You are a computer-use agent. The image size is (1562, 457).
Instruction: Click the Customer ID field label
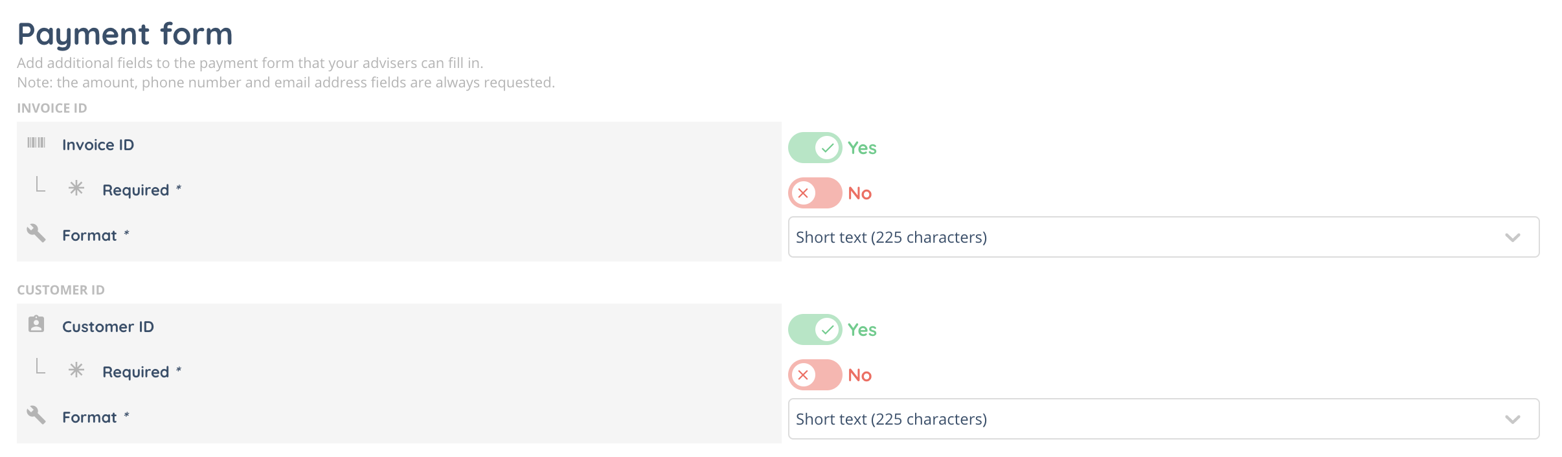(108, 327)
